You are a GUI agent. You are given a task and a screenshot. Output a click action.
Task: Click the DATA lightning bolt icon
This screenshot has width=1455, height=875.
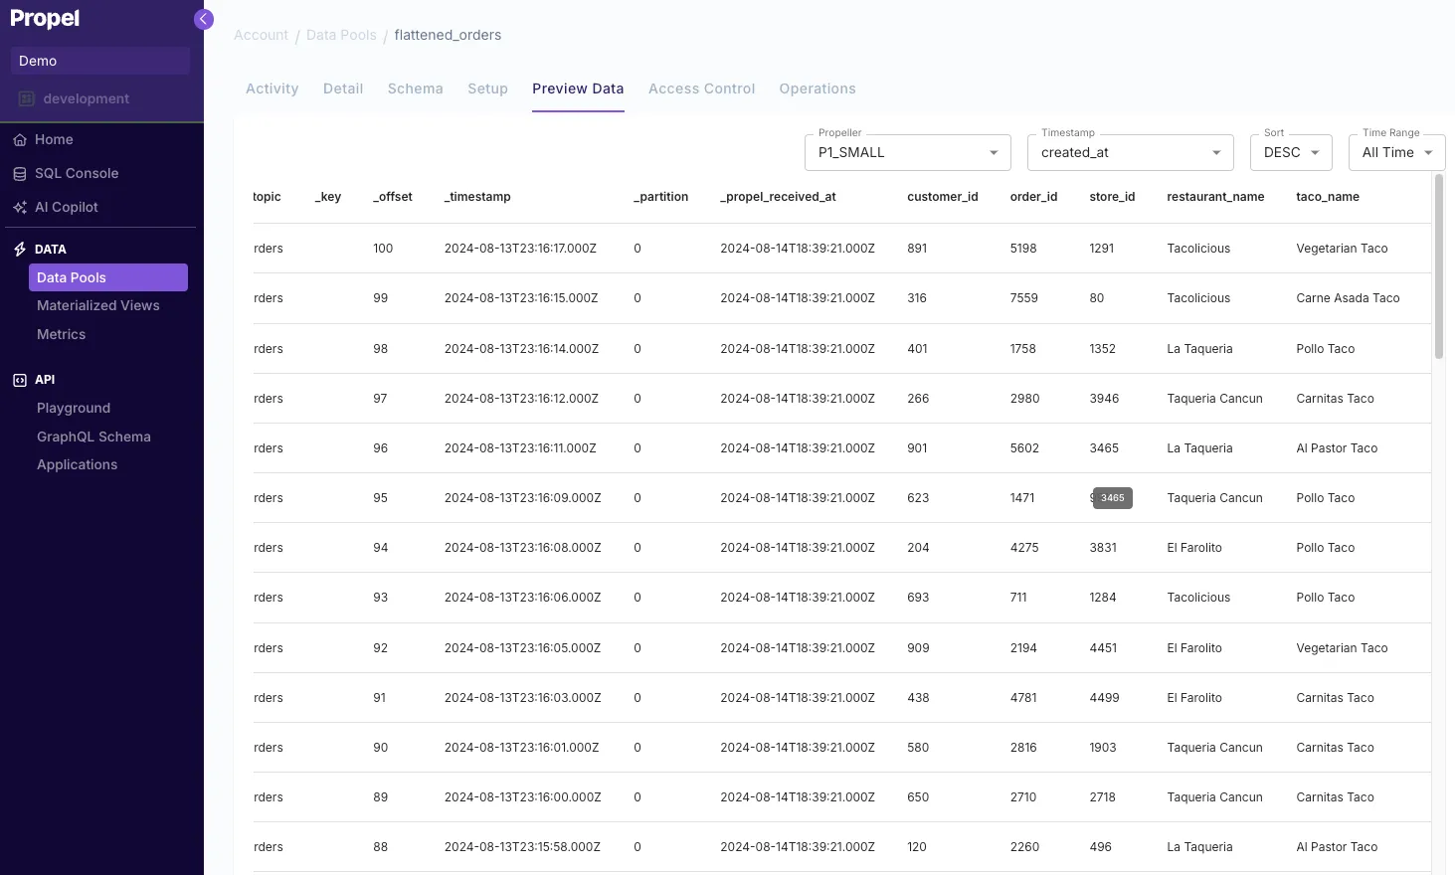pos(20,250)
